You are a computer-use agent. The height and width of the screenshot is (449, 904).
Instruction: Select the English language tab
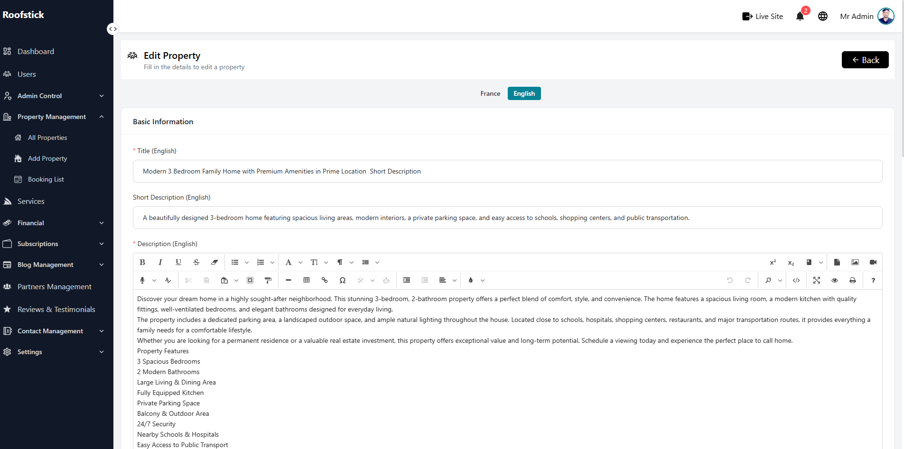click(524, 93)
